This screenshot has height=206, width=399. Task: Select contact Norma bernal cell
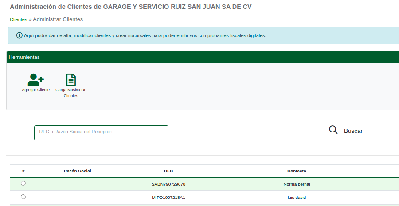[x=297, y=184]
